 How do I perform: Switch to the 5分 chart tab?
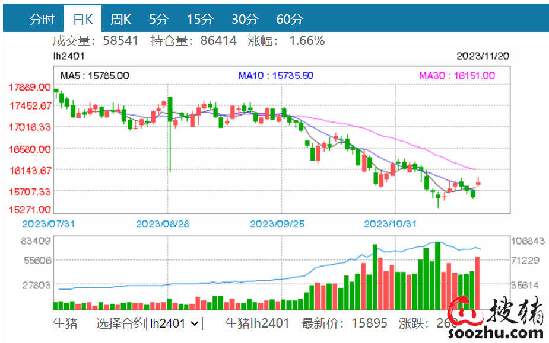click(x=158, y=19)
